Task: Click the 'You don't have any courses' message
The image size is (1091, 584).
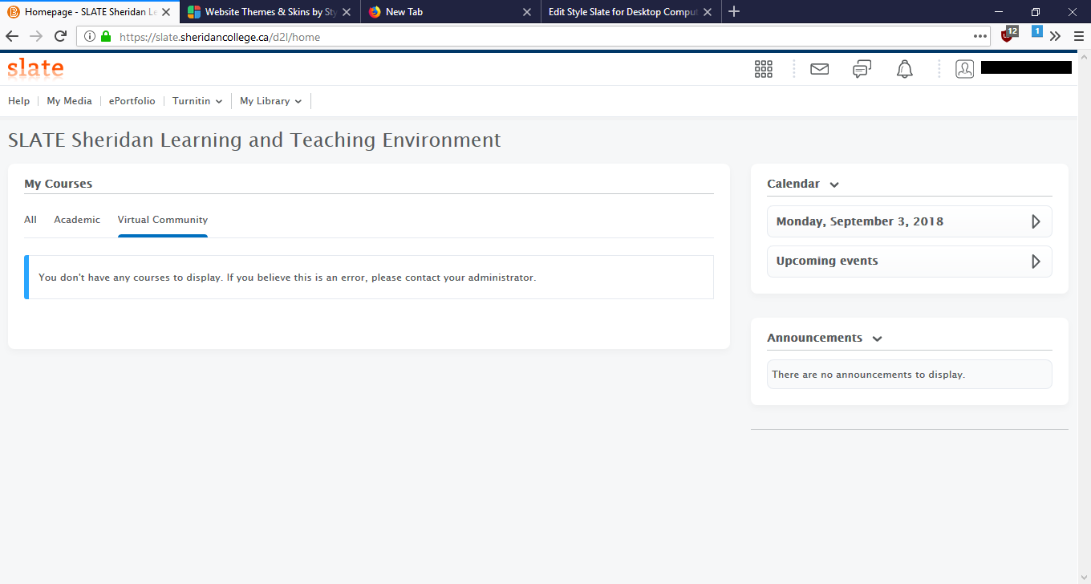Action: point(287,278)
